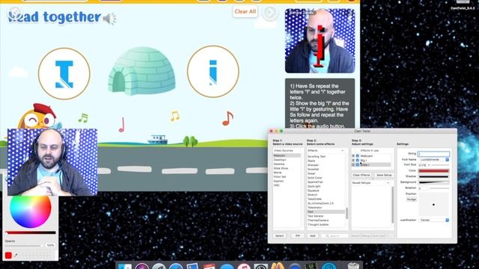Click the leftmost small box beside Webcam effect
The height and width of the screenshot is (269, 479).
click(353, 156)
